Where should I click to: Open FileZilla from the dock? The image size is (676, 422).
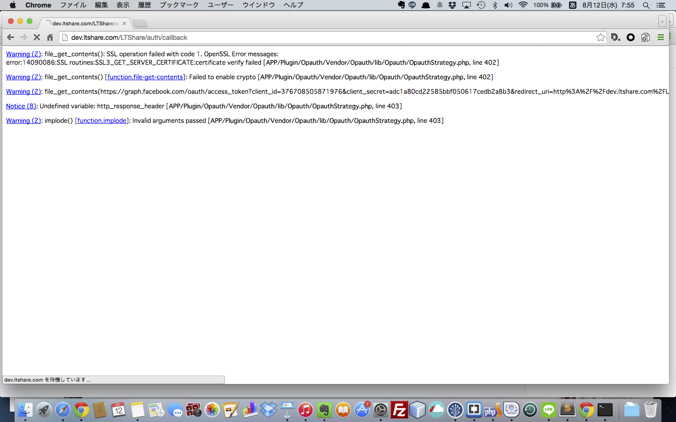(x=399, y=410)
